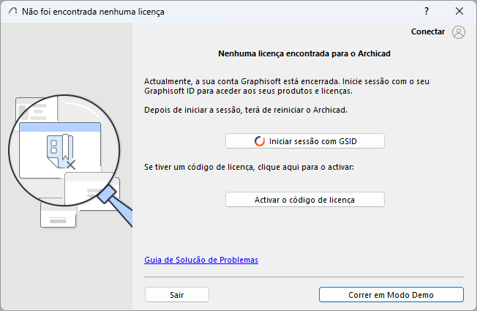Viewport: 477px width, 311px height.
Task: Click the Archicad icon in title bar
Action: (12, 12)
